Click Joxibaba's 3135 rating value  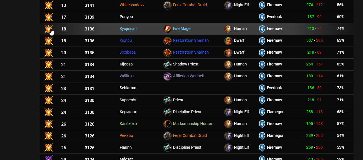(x=89, y=52)
